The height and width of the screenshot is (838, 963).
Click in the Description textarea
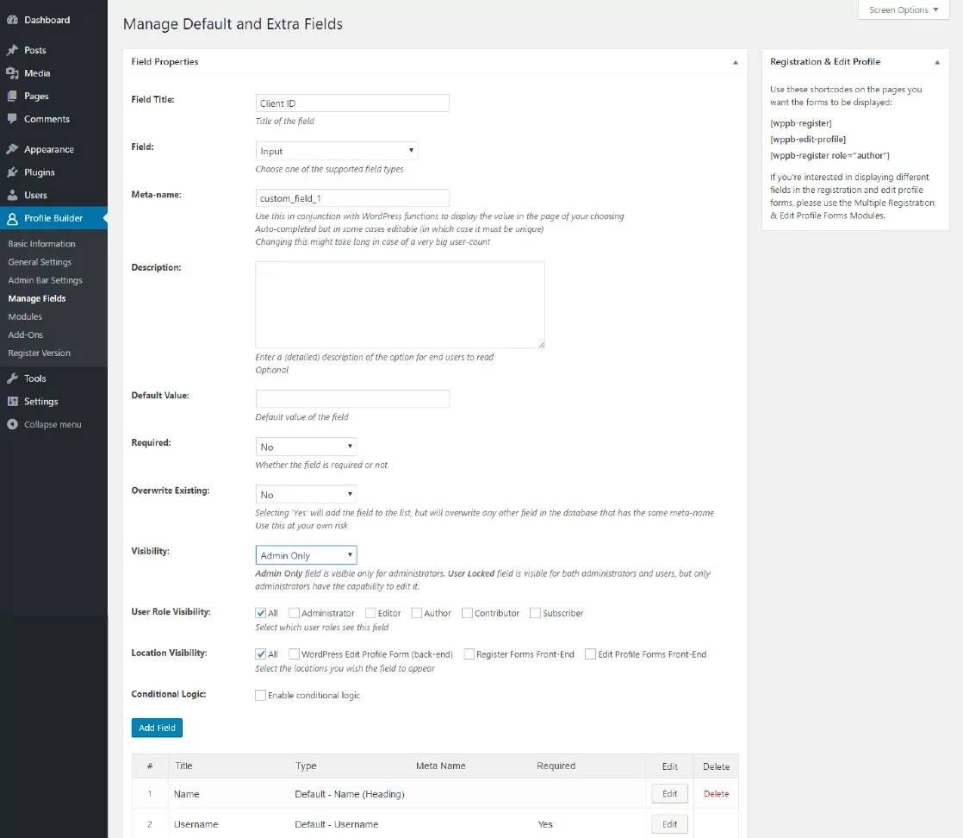(400, 305)
